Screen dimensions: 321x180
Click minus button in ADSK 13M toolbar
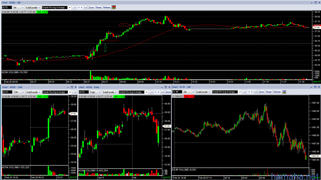[73, 92]
